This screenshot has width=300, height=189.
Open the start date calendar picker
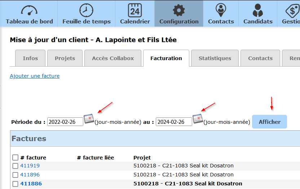pyautogui.click(x=89, y=118)
